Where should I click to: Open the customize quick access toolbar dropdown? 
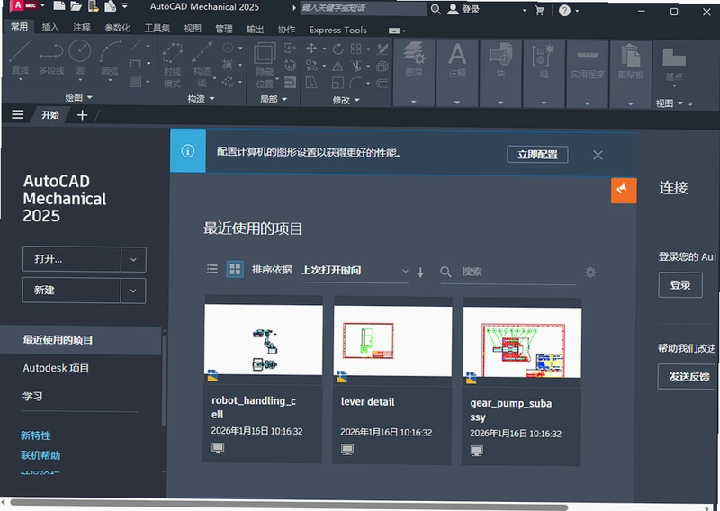click(x=124, y=6)
